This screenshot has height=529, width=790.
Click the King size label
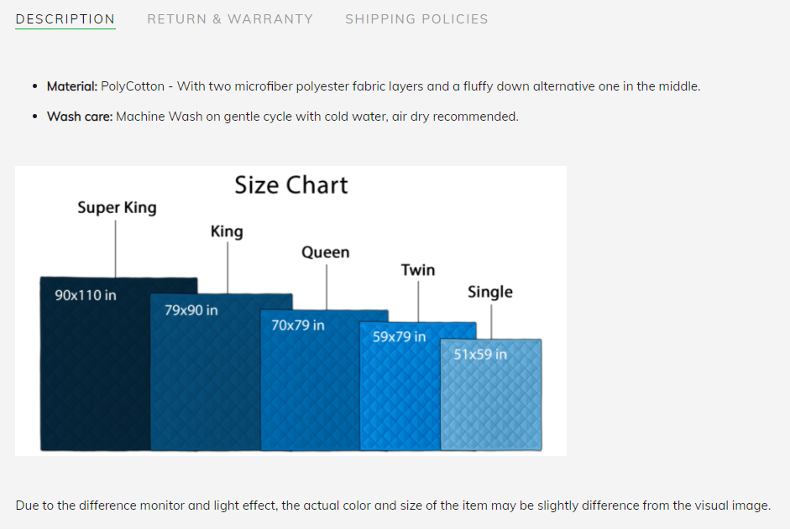tap(227, 231)
